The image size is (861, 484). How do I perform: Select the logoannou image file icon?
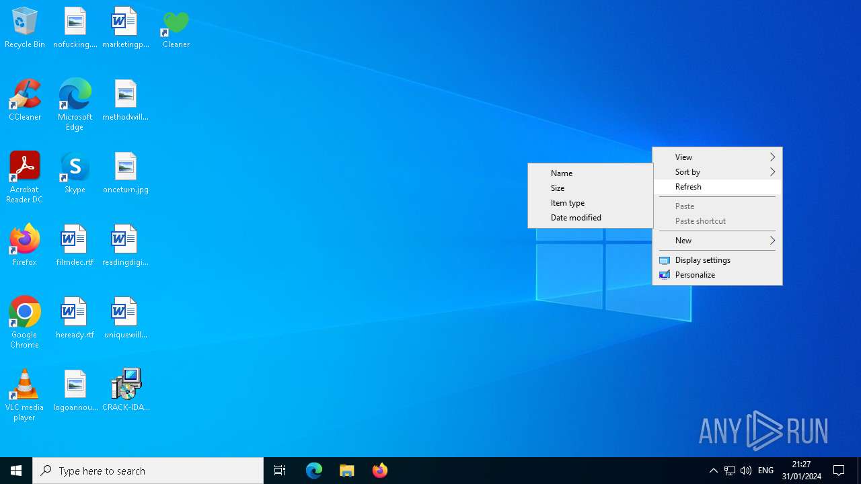pos(75,391)
